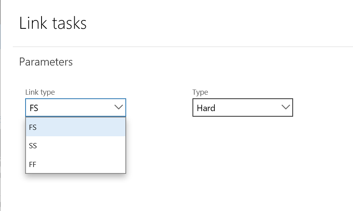Click empty space between the two dropdown fields
This screenshot has width=353, height=211.
coord(159,108)
